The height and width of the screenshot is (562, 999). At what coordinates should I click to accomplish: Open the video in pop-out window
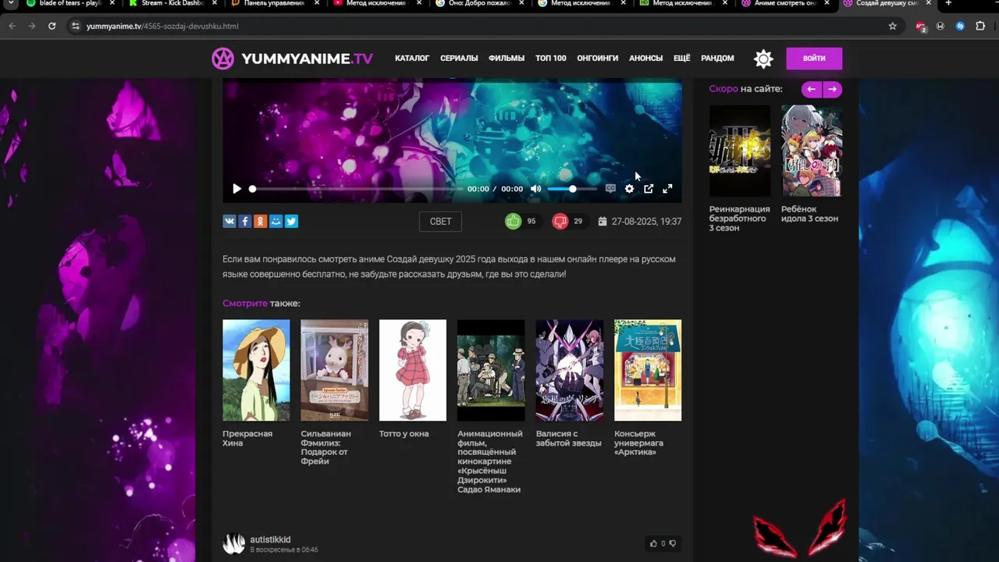click(x=649, y=189)
